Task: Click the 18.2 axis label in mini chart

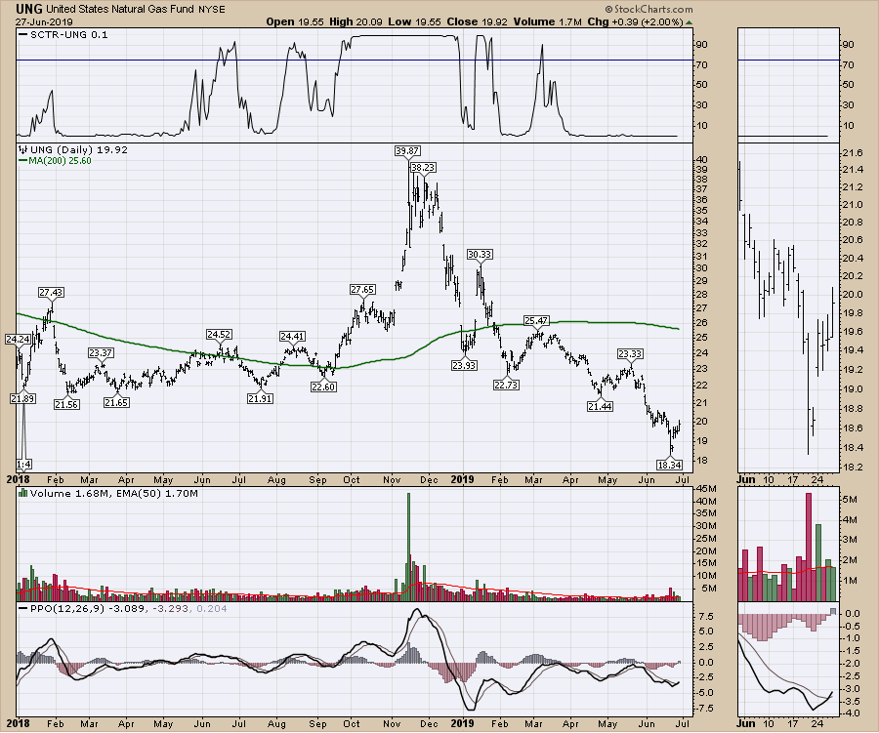Action: point(851,467)
